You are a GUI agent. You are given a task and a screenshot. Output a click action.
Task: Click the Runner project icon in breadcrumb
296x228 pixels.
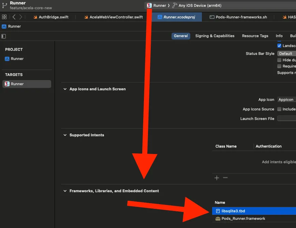pyautogui.click(x=4, y=26)
